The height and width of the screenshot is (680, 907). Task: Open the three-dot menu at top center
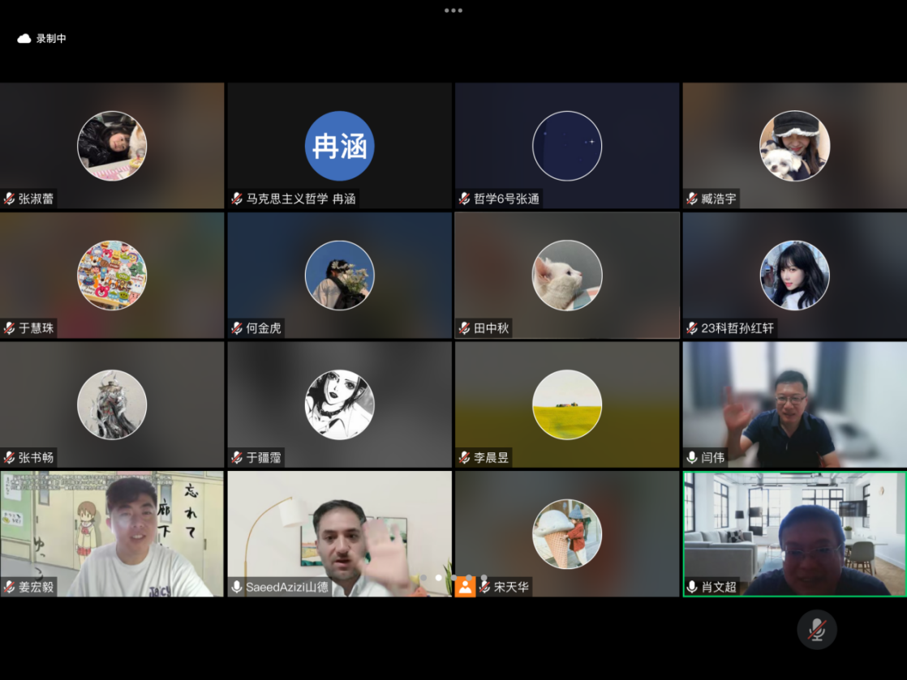453,11
